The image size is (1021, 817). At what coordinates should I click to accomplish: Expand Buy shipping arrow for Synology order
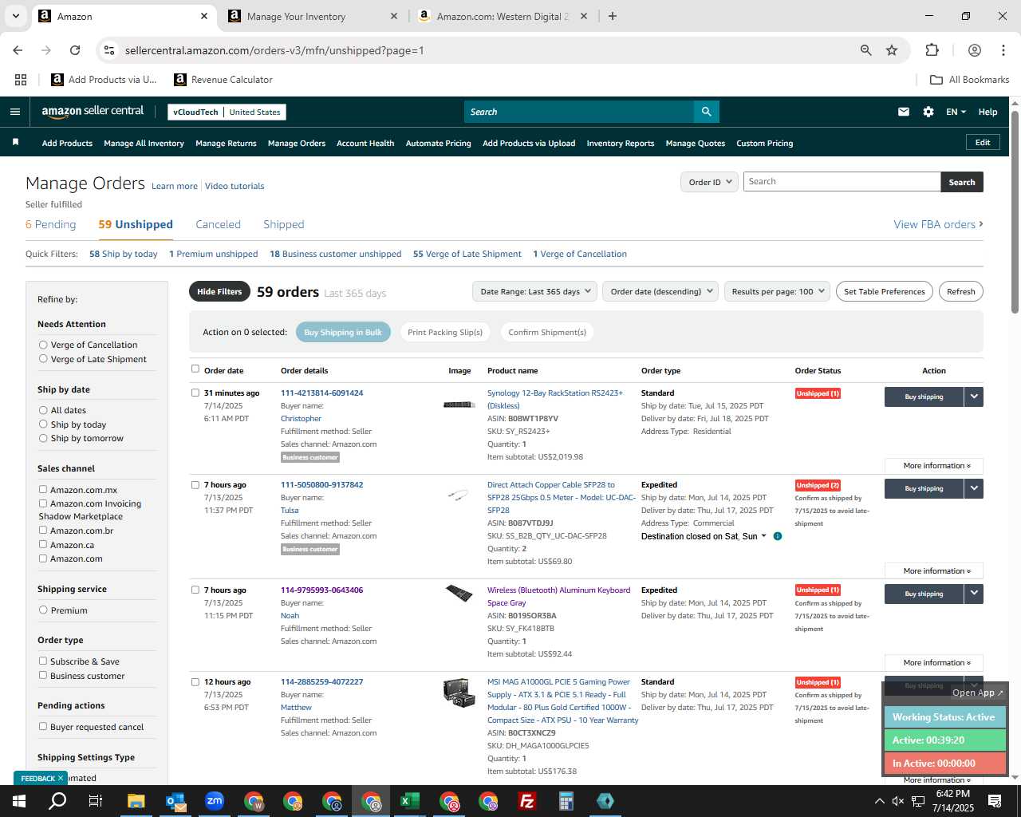[x=973, y=397]
